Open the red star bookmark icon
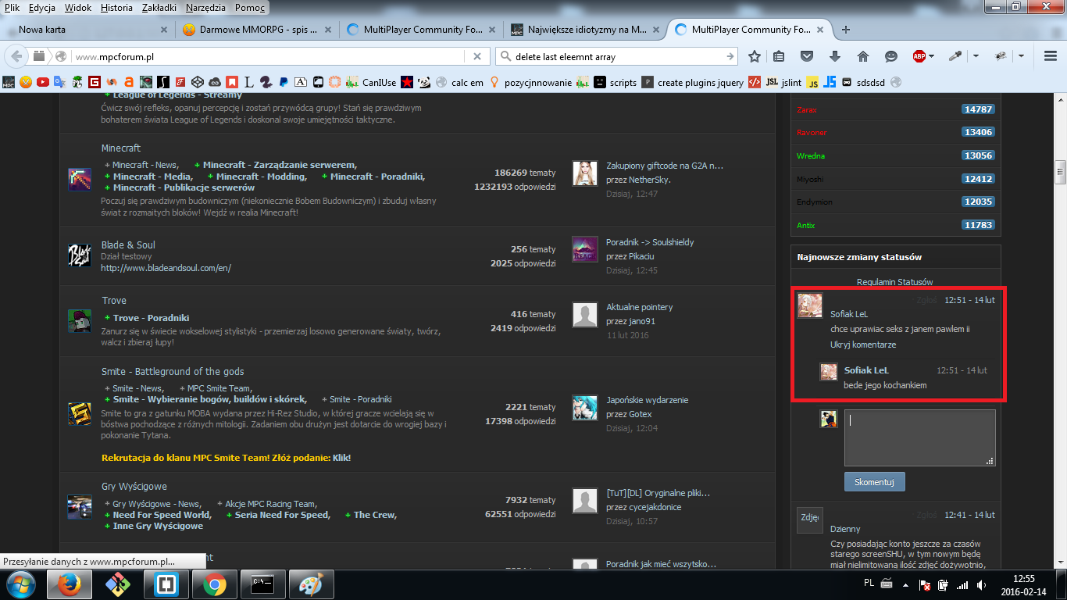1067x600 pixels. point(407,82)
